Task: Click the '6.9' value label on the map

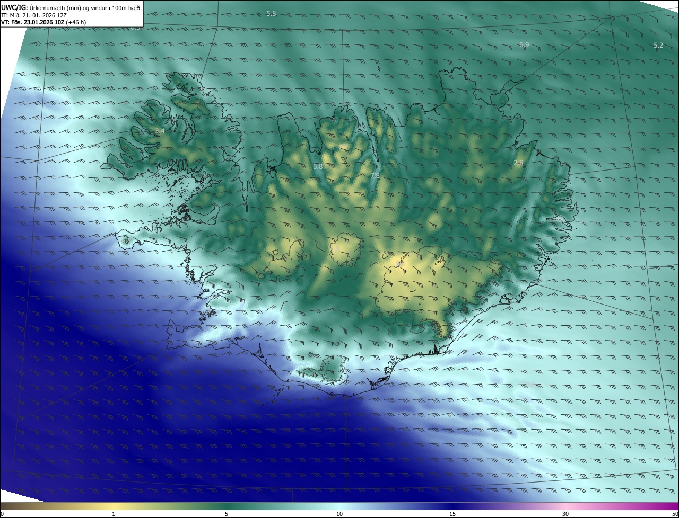Action: 524,45
